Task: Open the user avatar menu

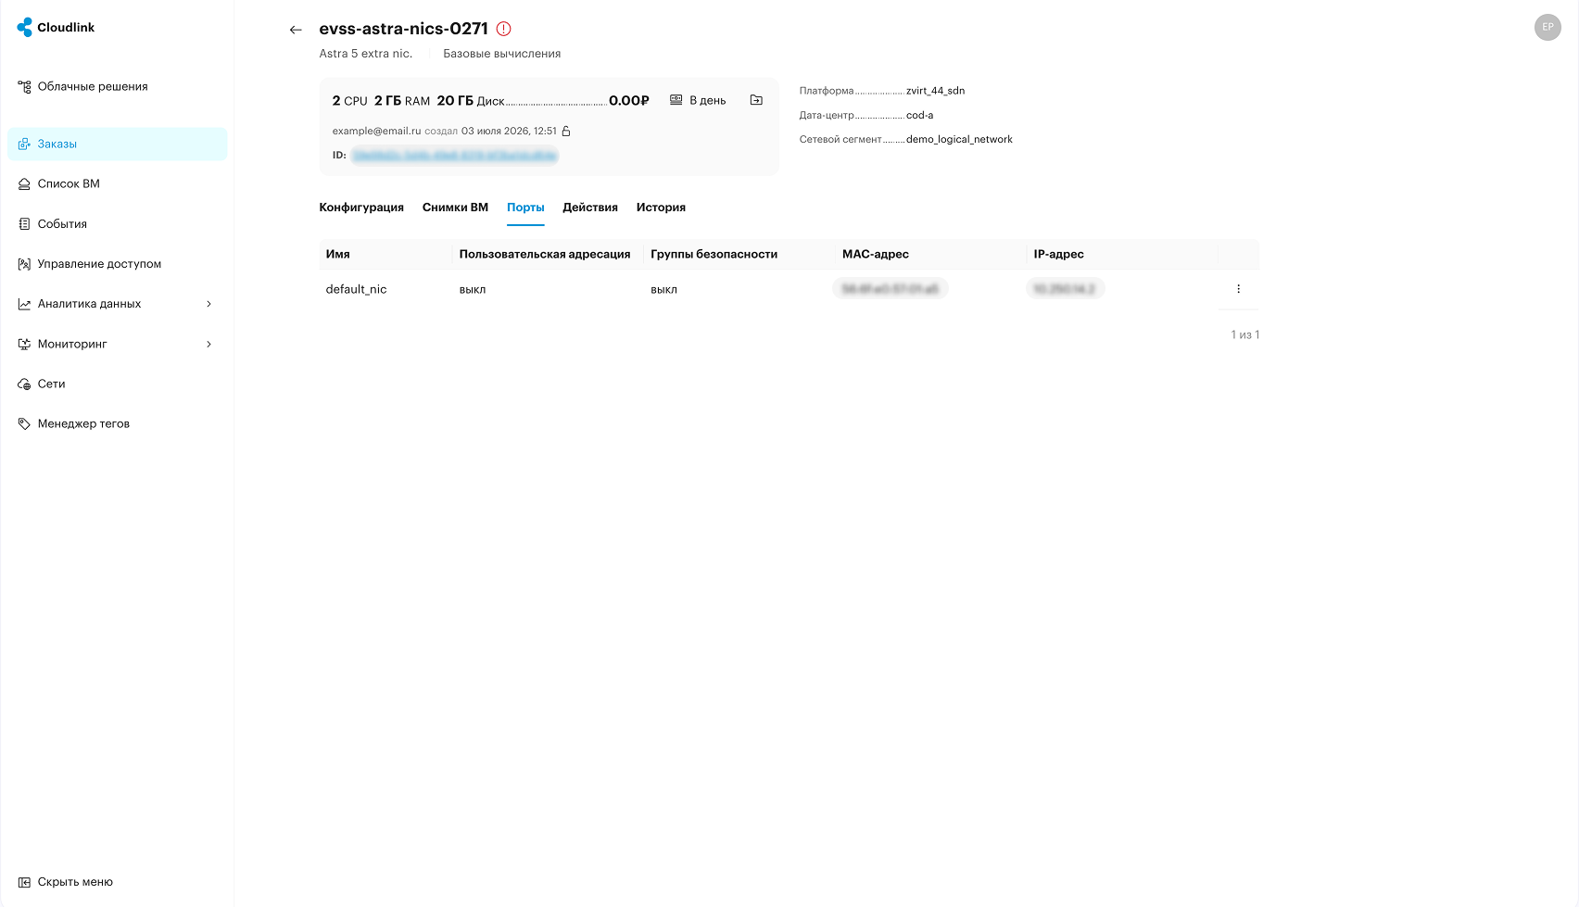Action: point(1547,27)
